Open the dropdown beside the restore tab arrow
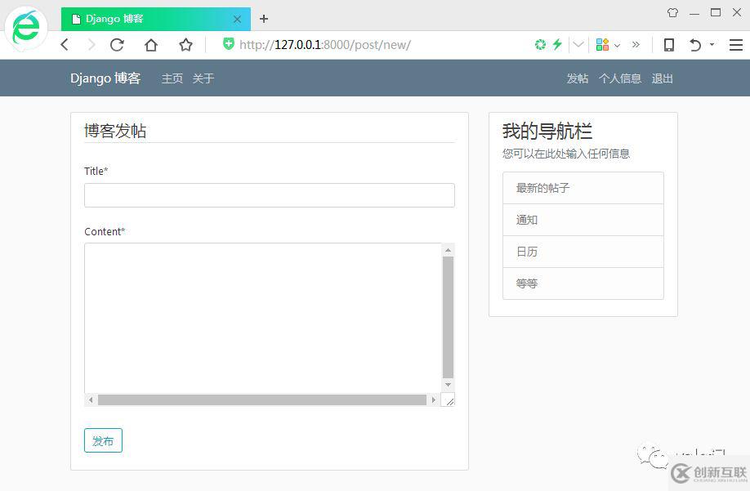 [710, 45]
